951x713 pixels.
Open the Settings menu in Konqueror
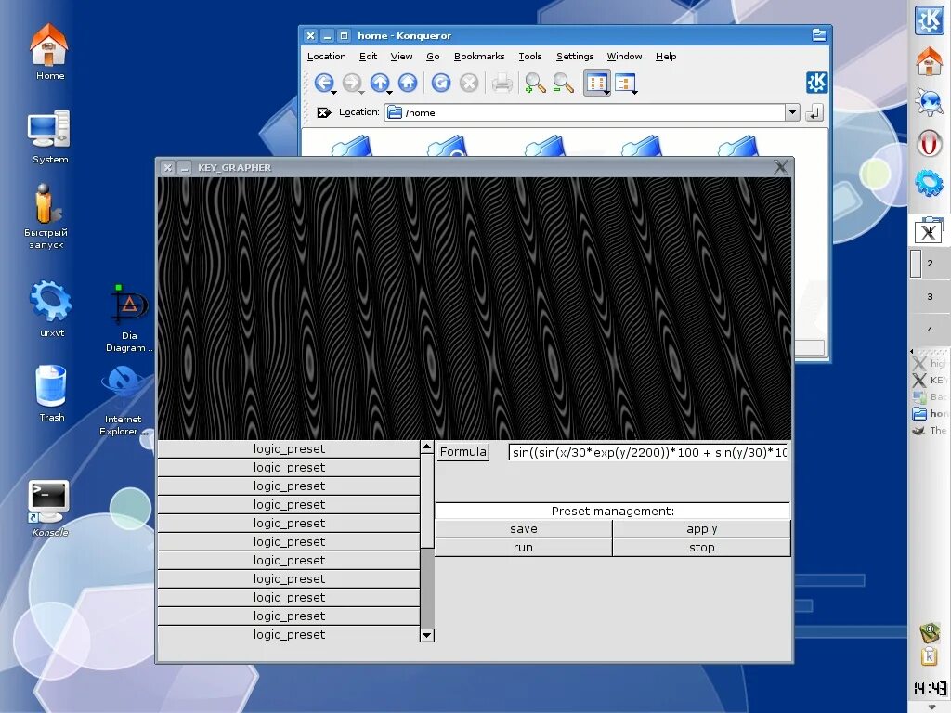pyautogui.click(x=574, y=57)
